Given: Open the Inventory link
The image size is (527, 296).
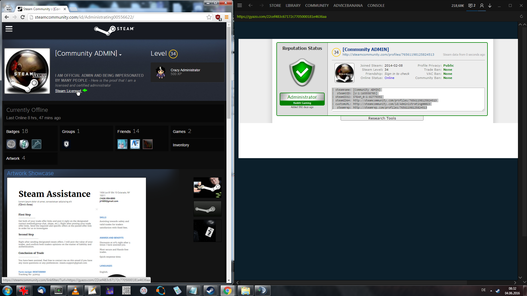Looking at the screenshot, I should [x=181, y=145].
